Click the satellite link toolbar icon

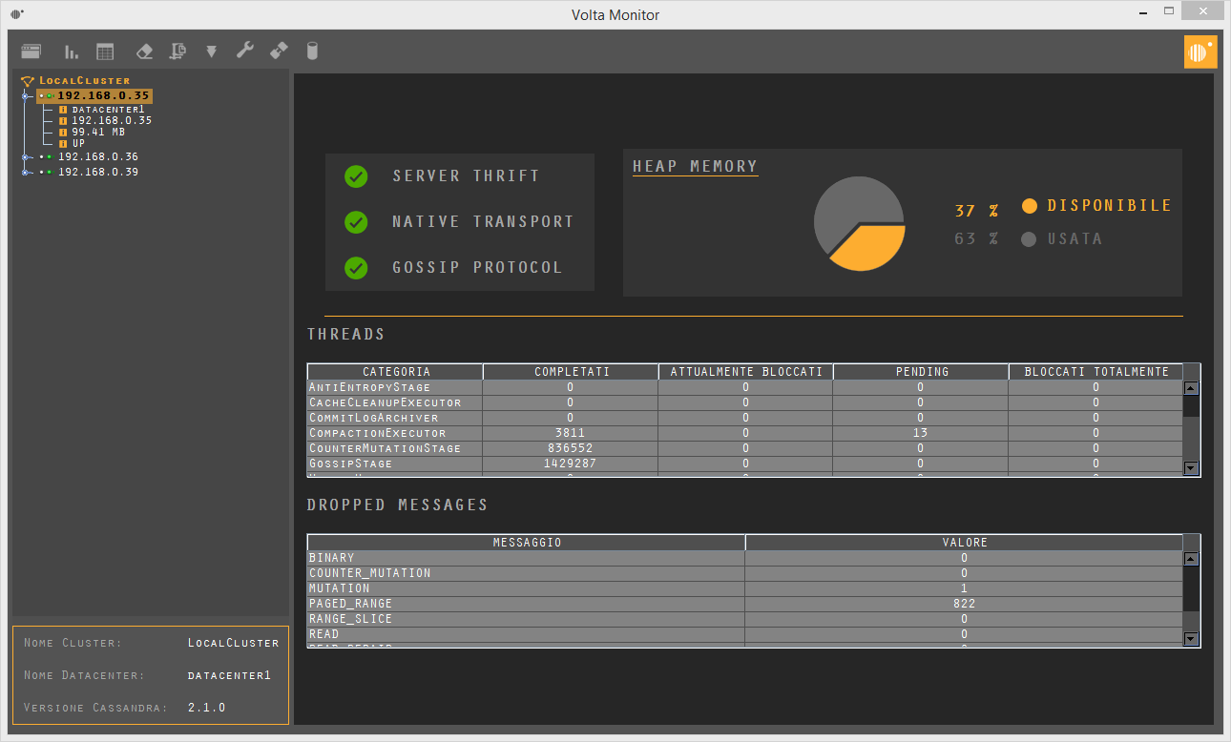278,51
